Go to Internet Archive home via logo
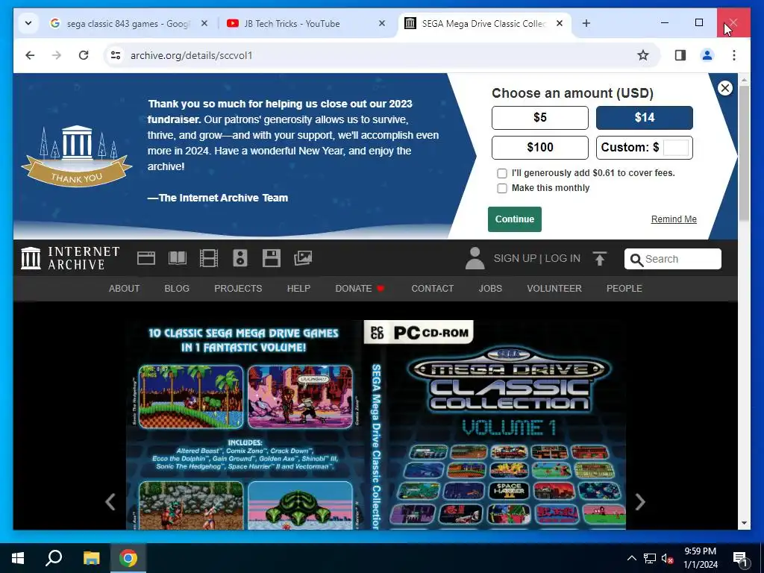Image resolution: width=764 pixels, height=573 pixels. click(70, 258)
